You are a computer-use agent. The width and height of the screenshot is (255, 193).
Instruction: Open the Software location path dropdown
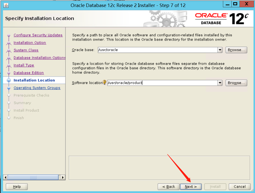pos(220,83)
